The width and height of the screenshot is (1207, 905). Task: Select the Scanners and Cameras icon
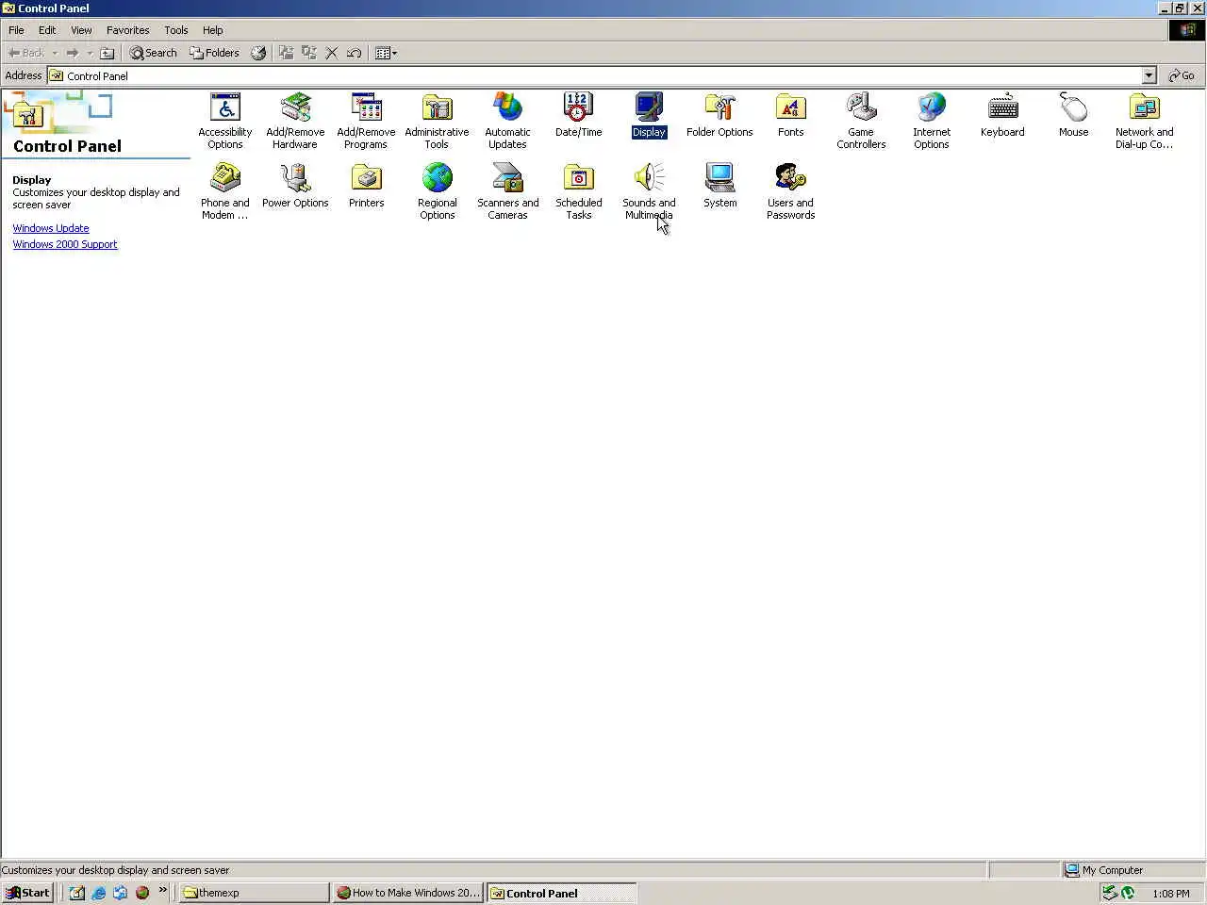click(x=507, y=191)
